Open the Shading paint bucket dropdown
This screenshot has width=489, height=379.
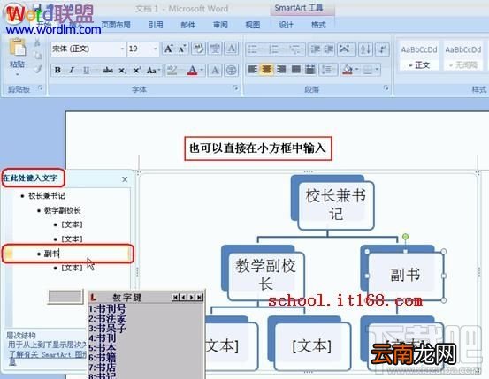(356, 70)
